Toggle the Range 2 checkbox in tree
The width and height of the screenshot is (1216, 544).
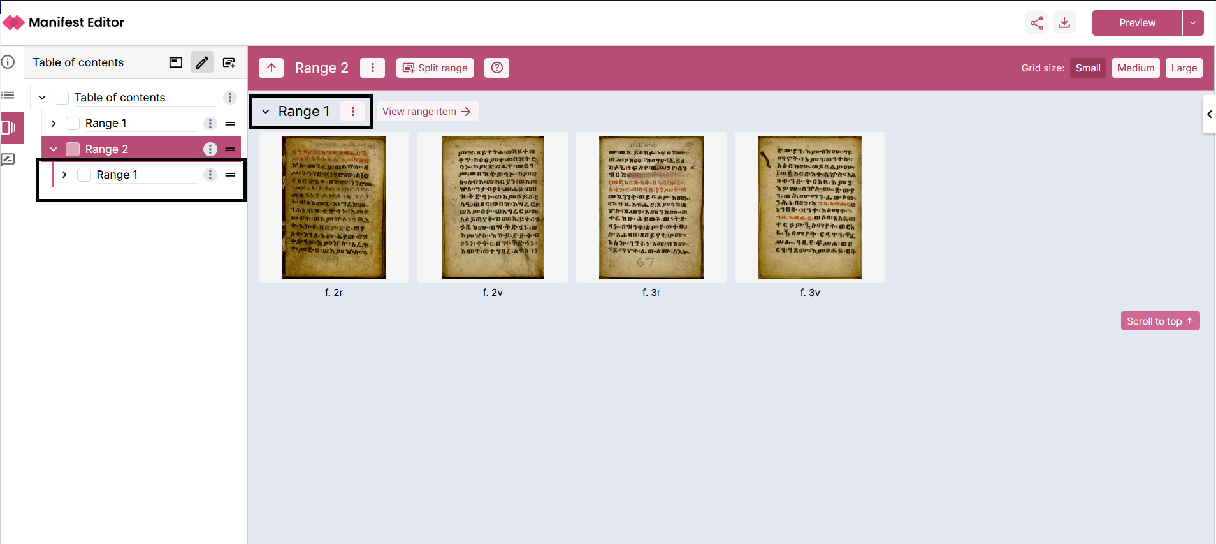73,149
